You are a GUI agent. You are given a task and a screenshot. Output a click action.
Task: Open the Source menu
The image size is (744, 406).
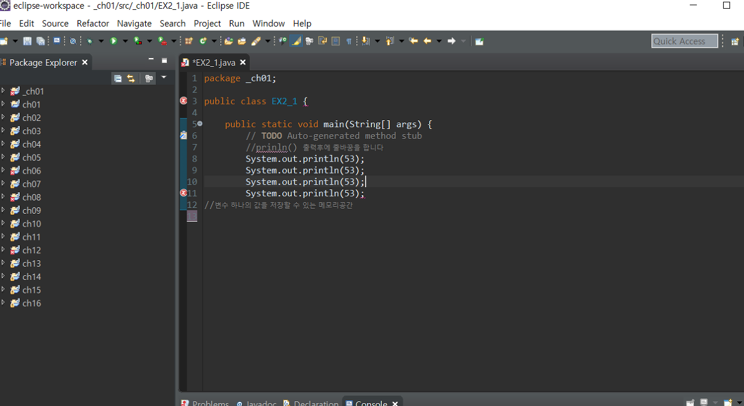55,23
